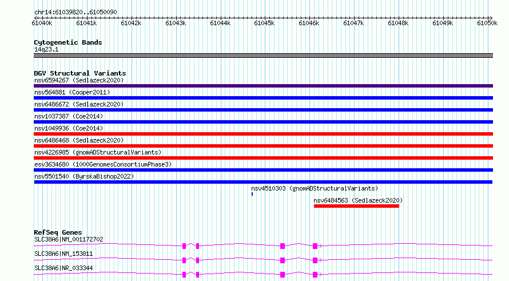Click the nsv6484563 (Sedlazeck2020) label
The image size is (509, 281).
click(x=358, y=200)
